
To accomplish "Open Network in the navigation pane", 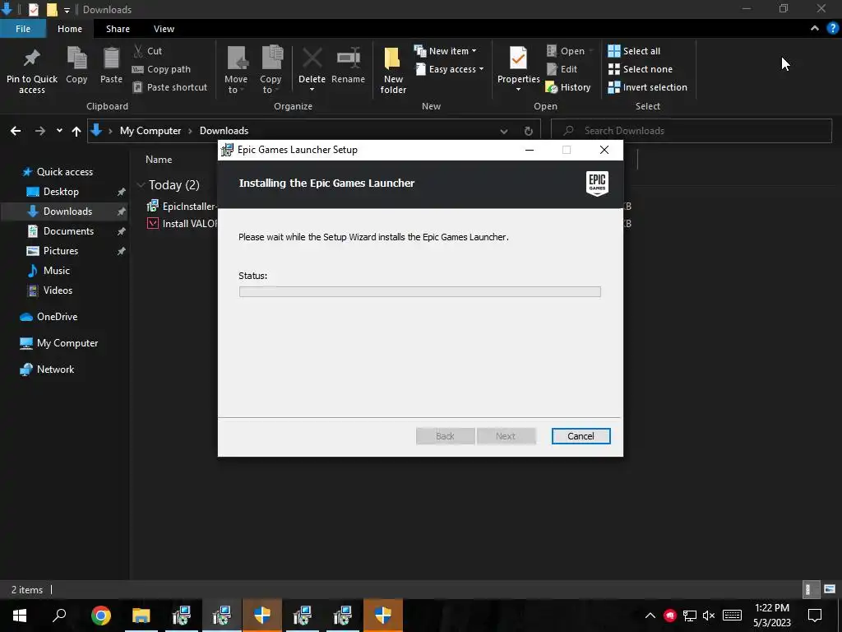I will (x=55, y=369).
